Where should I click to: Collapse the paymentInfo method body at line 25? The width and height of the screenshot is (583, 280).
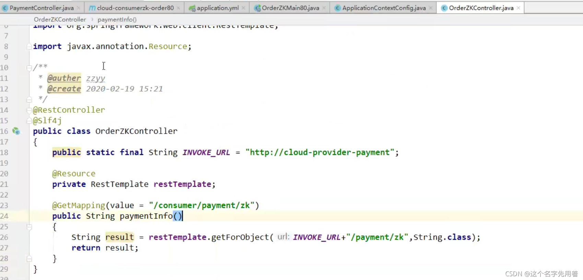click(29, 227)
